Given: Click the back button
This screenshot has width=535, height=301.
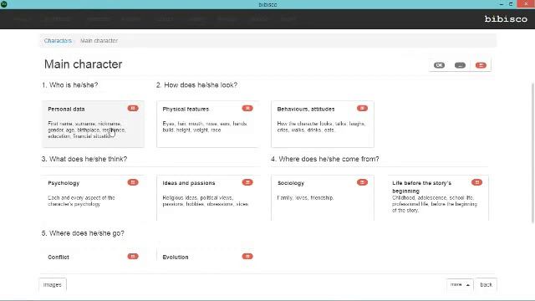Looking at the screenshot, I should point(486,284).
